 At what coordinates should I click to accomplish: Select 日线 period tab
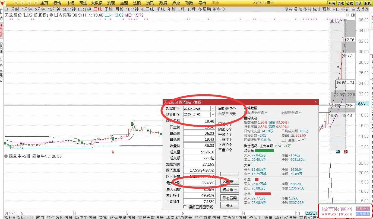[97, 9]
